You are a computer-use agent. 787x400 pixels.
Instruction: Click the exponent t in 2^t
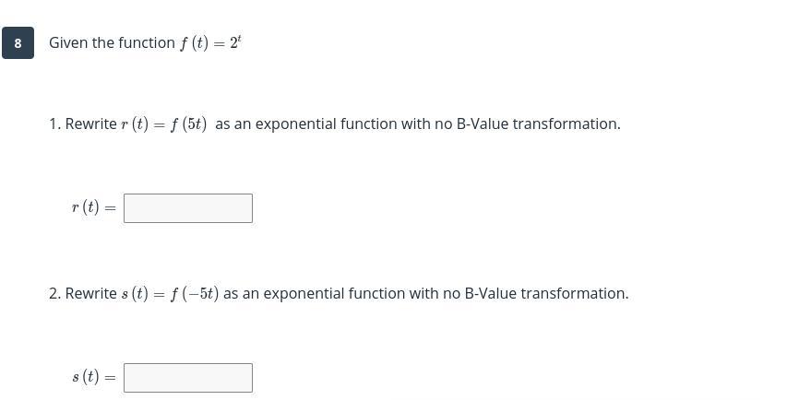pos(239,39)
